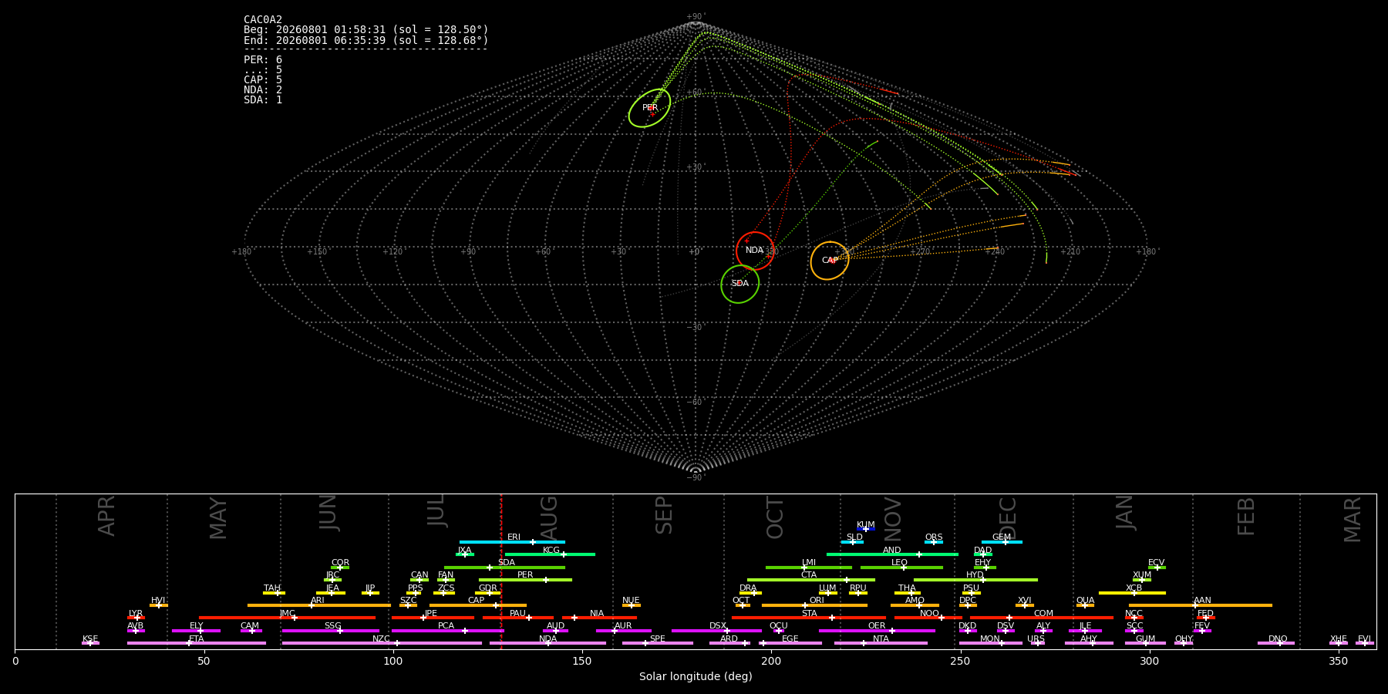Click the green SDA radiant circle
The height and width of the screenshot is (694, 1388).
(739, 284)
